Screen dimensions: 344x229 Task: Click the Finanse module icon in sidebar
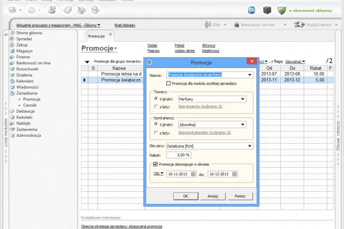pyautogui.click(x=13, y=57)
